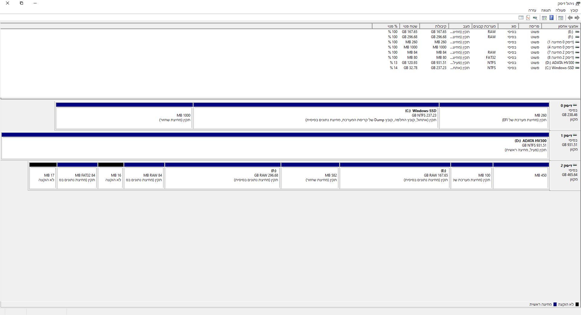Open the view settings list icon
The height and width of the screenshot is (315, 581).
click(x=521, y=18)
